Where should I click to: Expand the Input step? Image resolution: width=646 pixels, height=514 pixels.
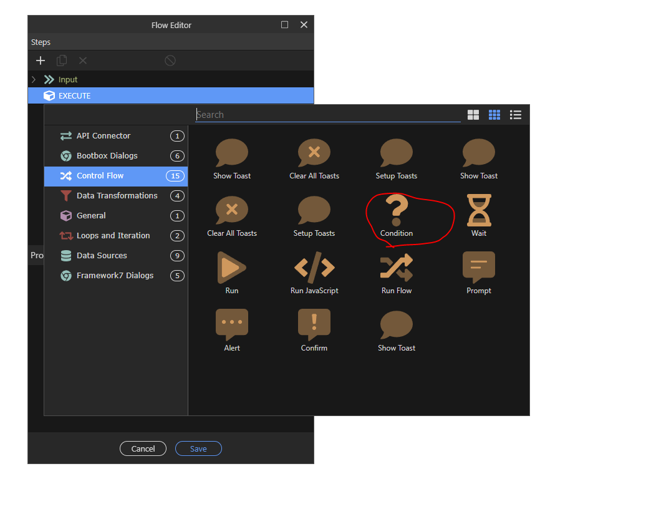coord(34,80)
